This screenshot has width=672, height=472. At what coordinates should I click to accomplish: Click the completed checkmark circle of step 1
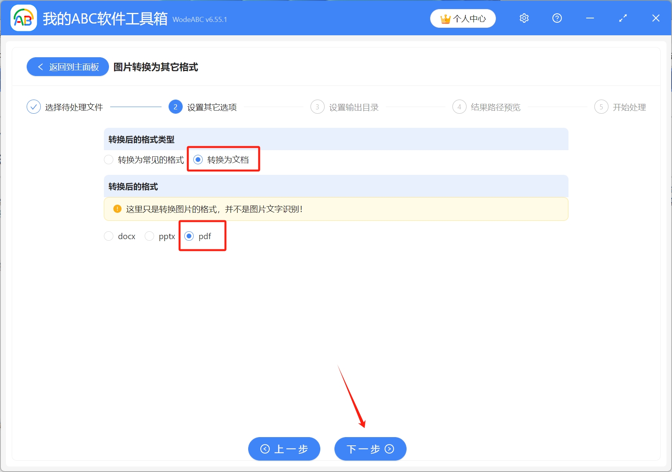34,107
